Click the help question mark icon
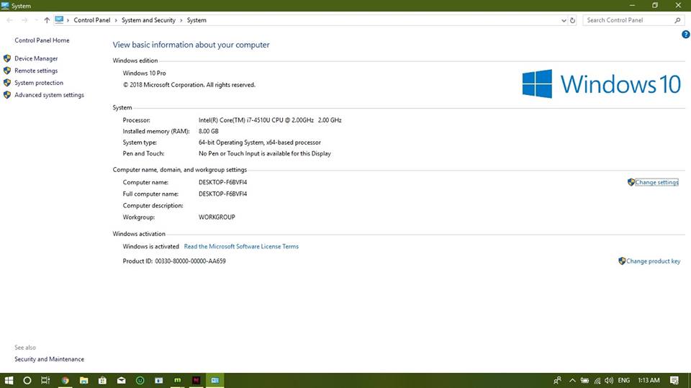The image size is (691, 388). (x=686, y=35)
